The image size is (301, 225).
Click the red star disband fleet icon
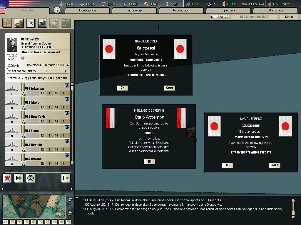7,178
